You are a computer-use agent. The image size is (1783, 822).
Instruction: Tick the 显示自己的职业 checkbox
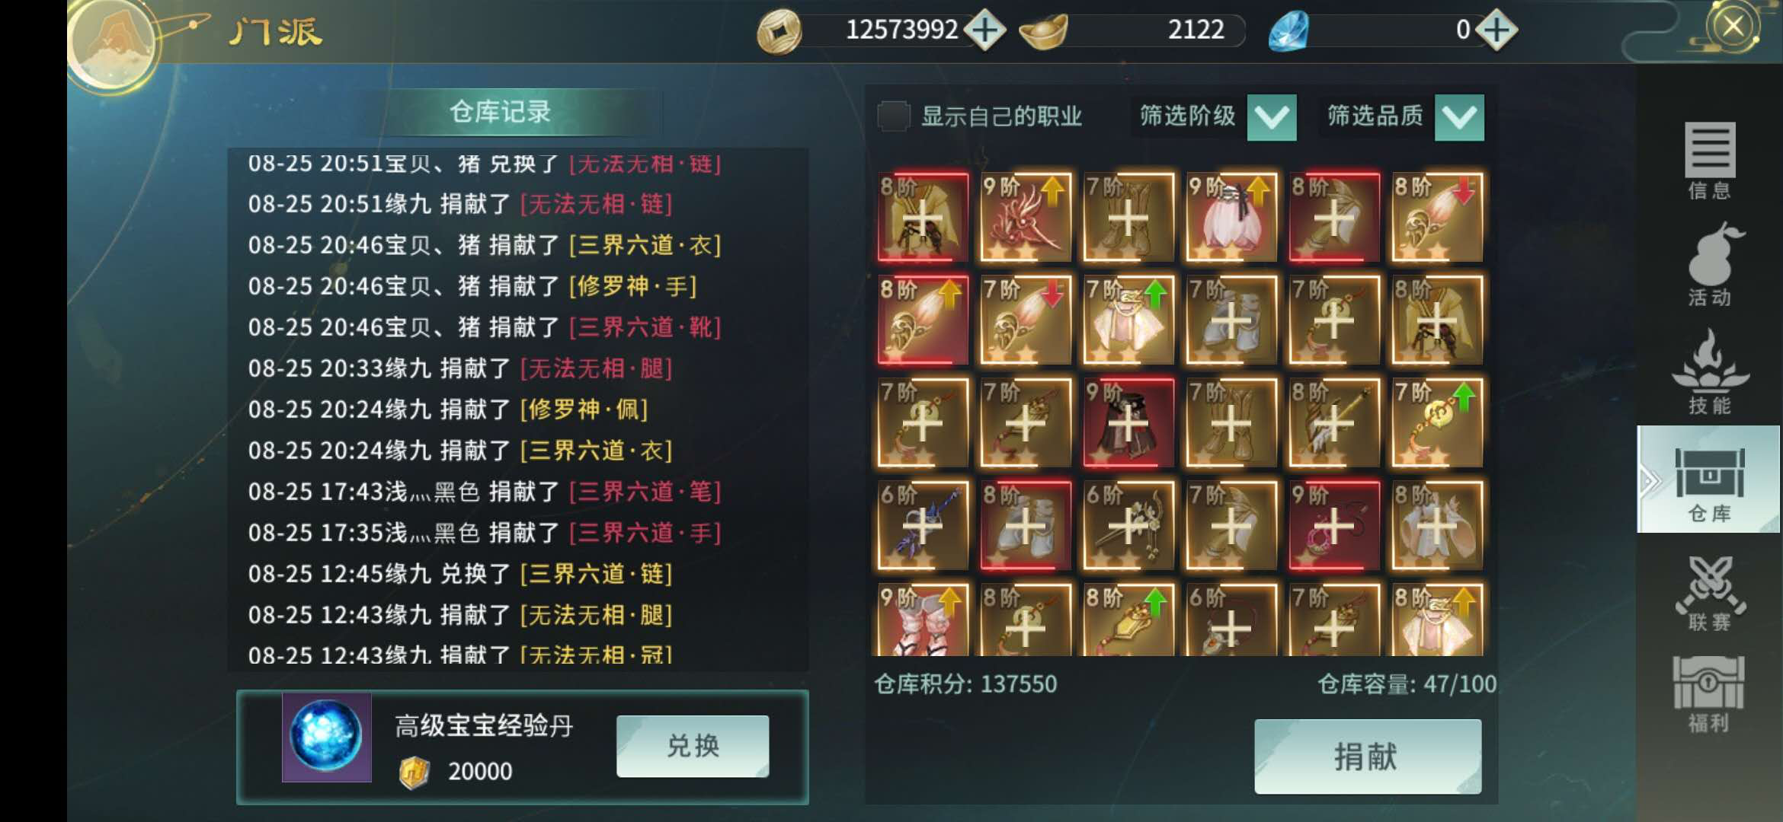893,116
